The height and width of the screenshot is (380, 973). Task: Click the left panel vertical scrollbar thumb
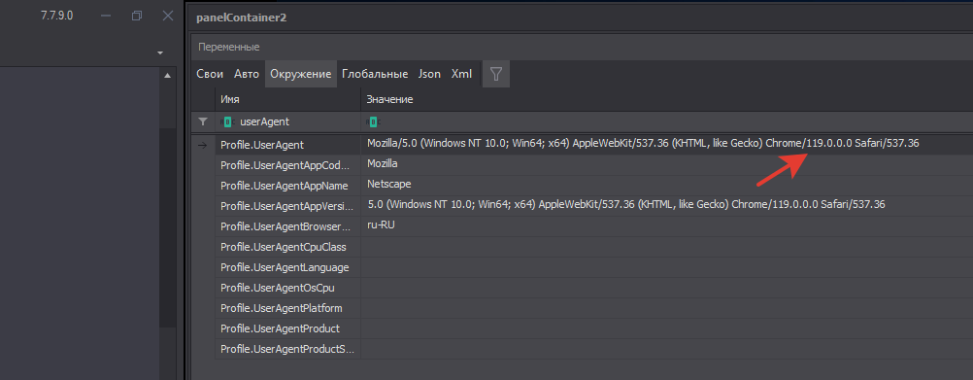[167, 226]
